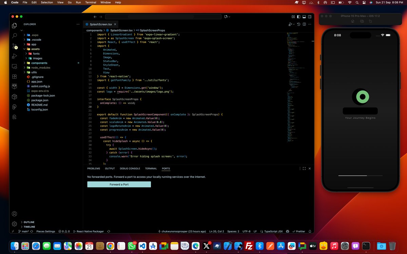Click the Simulator home button icon

tap(353, 21)
